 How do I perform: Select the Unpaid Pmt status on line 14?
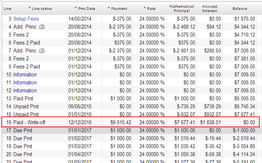point(26,106)
